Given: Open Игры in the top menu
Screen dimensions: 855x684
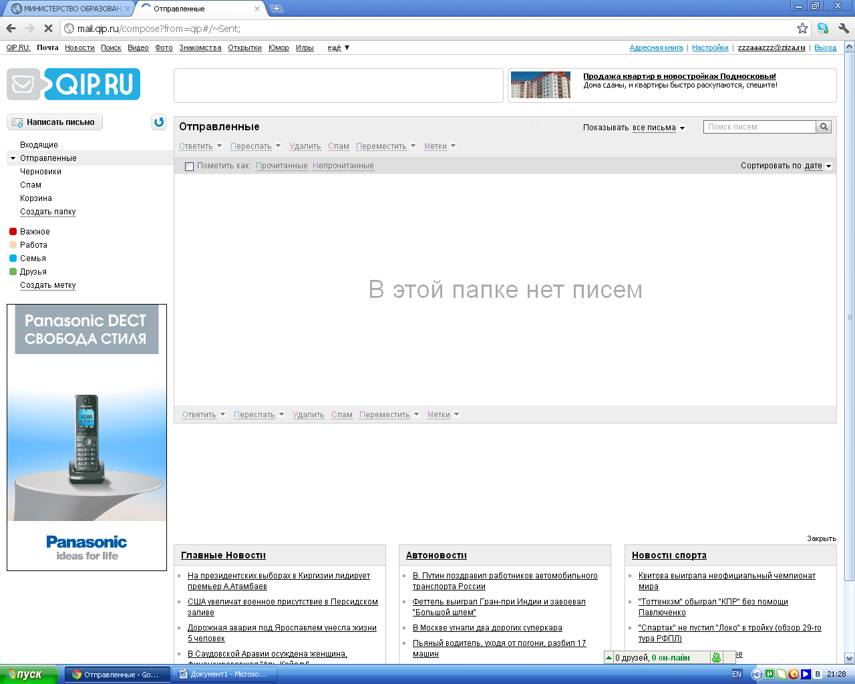Looking at the screenshot, I should tap(305, 47).
